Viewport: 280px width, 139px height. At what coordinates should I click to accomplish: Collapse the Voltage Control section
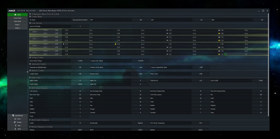[30, 58]
